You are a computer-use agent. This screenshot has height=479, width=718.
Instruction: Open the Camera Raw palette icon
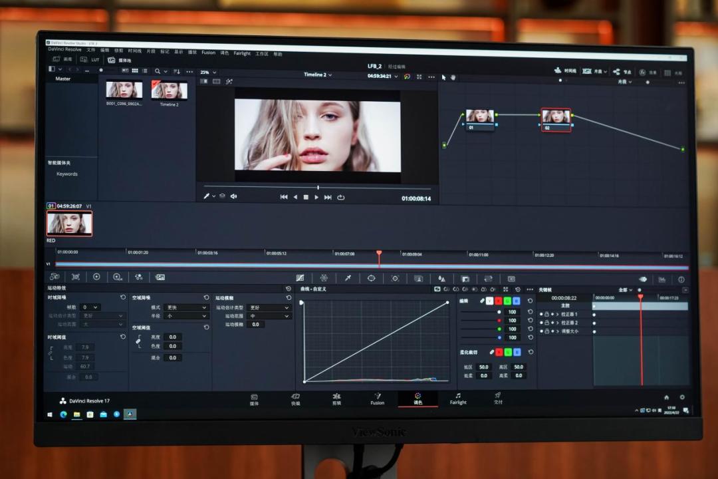[x=55, y=276]
